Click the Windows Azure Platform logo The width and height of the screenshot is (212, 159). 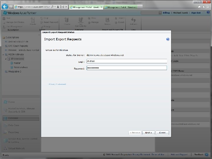20,13
